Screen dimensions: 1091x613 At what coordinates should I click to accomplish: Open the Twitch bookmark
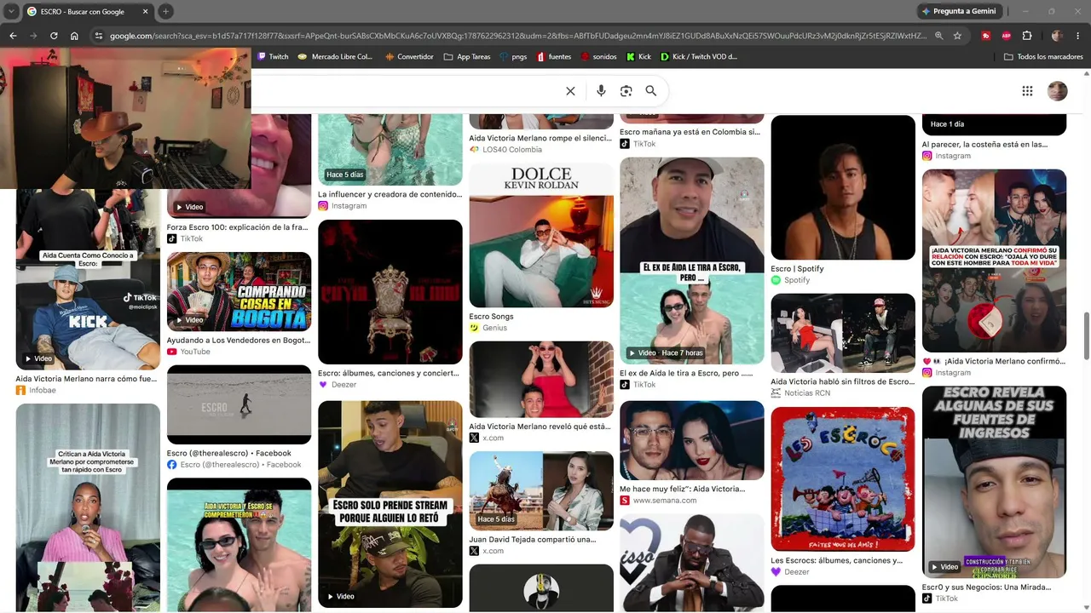point(273,57)
